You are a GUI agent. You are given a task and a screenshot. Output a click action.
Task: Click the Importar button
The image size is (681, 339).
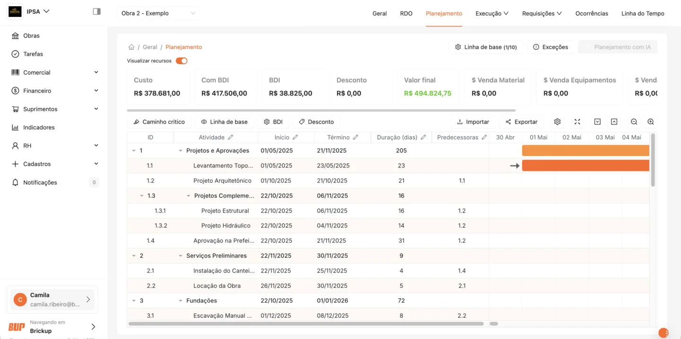coord(472,122)
